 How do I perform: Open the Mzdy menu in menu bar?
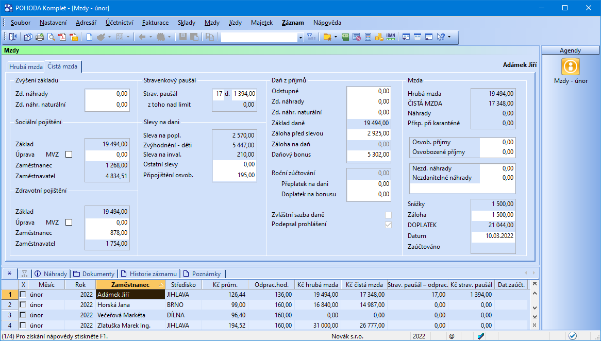tap(212, 23)
